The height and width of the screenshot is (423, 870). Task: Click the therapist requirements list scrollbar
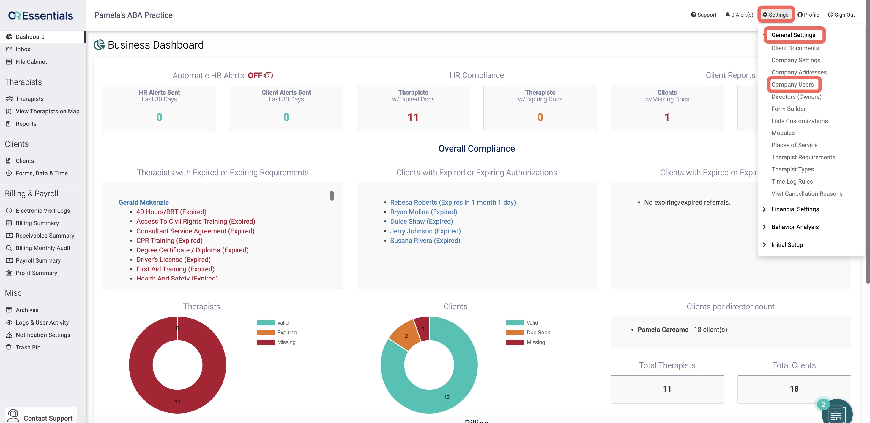tap(332, 196)
